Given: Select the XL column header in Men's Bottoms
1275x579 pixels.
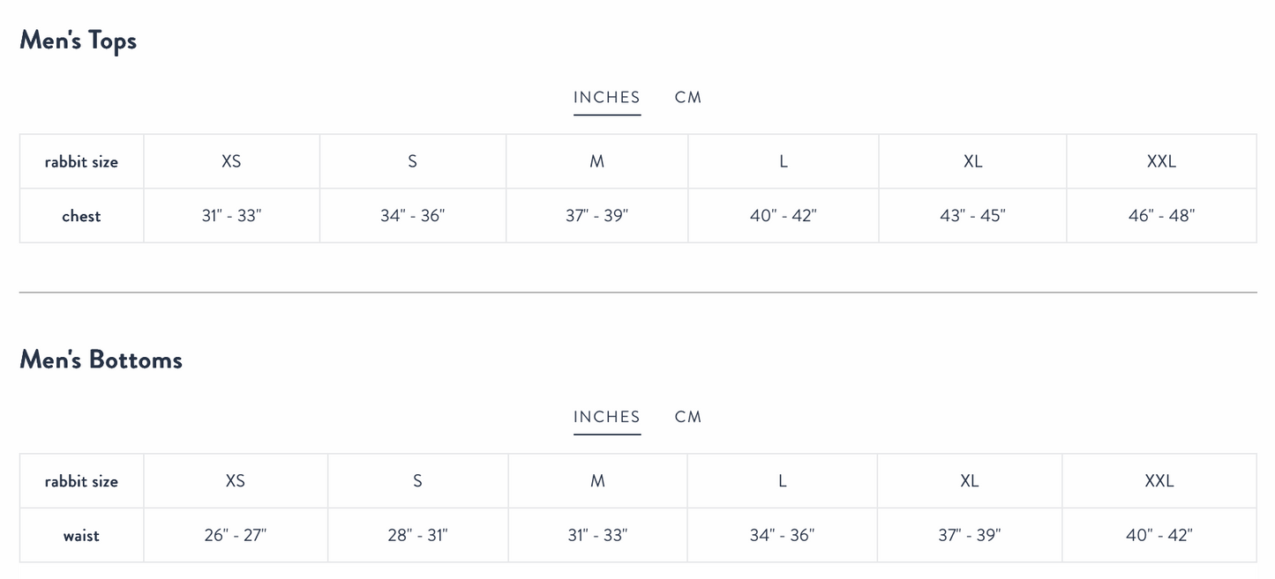Looking at the screenshot, I should tap(969, 481).
